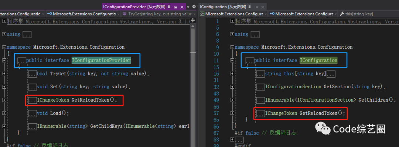Click Microsoft.Extensions.Configuration namespace name in left pane
The image size is (399, 147).
[x=79, y=47]
